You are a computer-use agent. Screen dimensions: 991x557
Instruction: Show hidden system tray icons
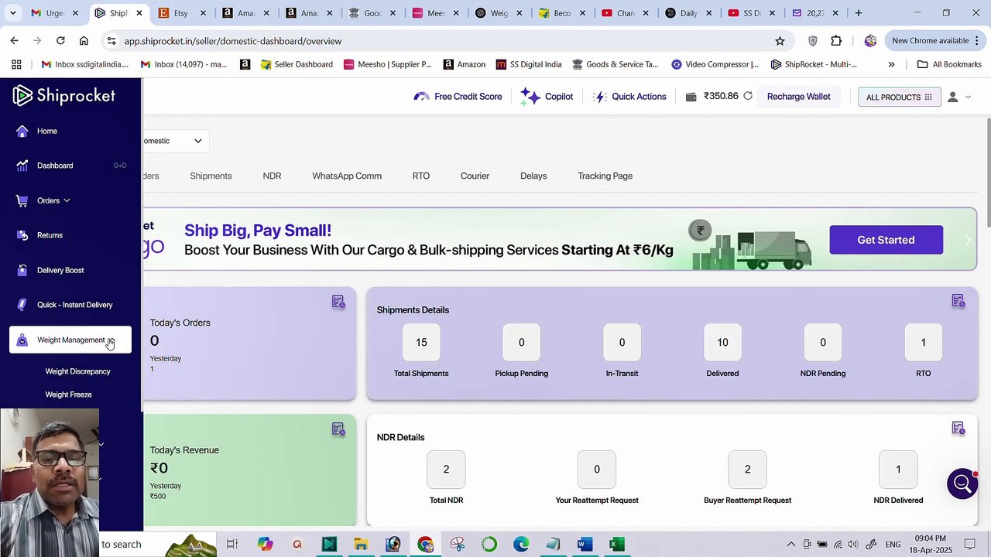tap(790, 545)
